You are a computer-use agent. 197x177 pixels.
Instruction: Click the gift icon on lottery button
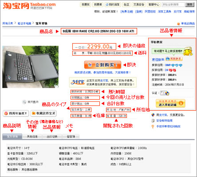tap(6, 113)
